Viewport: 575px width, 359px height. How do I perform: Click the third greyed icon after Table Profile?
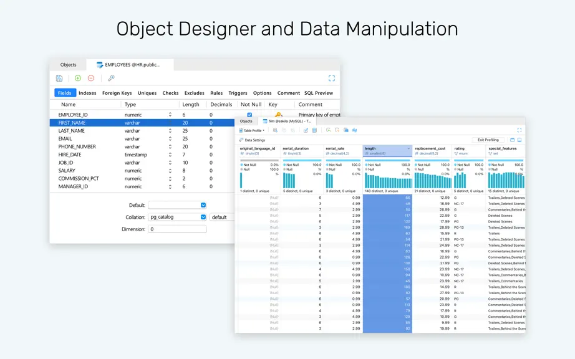[292, 130]
